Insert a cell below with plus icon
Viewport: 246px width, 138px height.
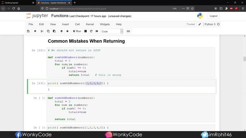35,31
